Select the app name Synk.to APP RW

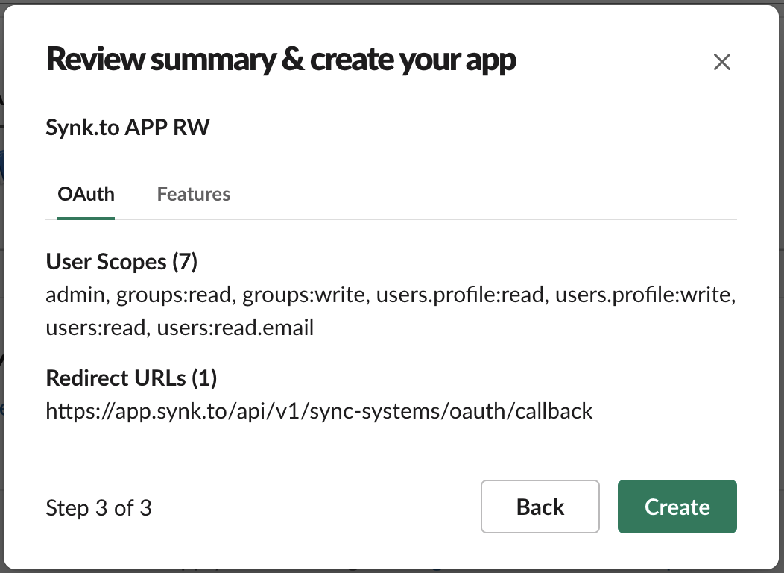[128, 128]
